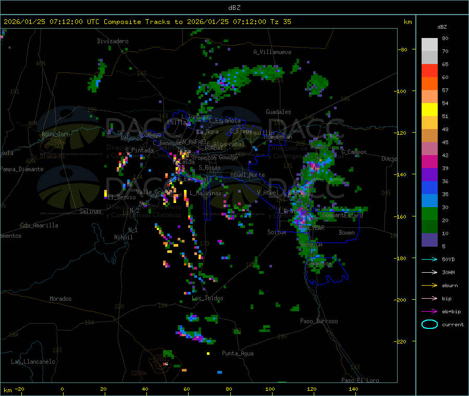The width and height of the screenshot is (469, 396).
Task: Click the gray 70 dBZ swatch
Action: (429, 57)
